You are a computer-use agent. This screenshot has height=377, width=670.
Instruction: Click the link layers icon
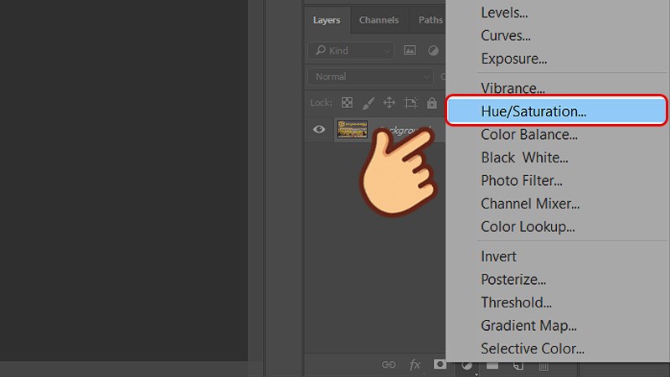click(389, 365)
